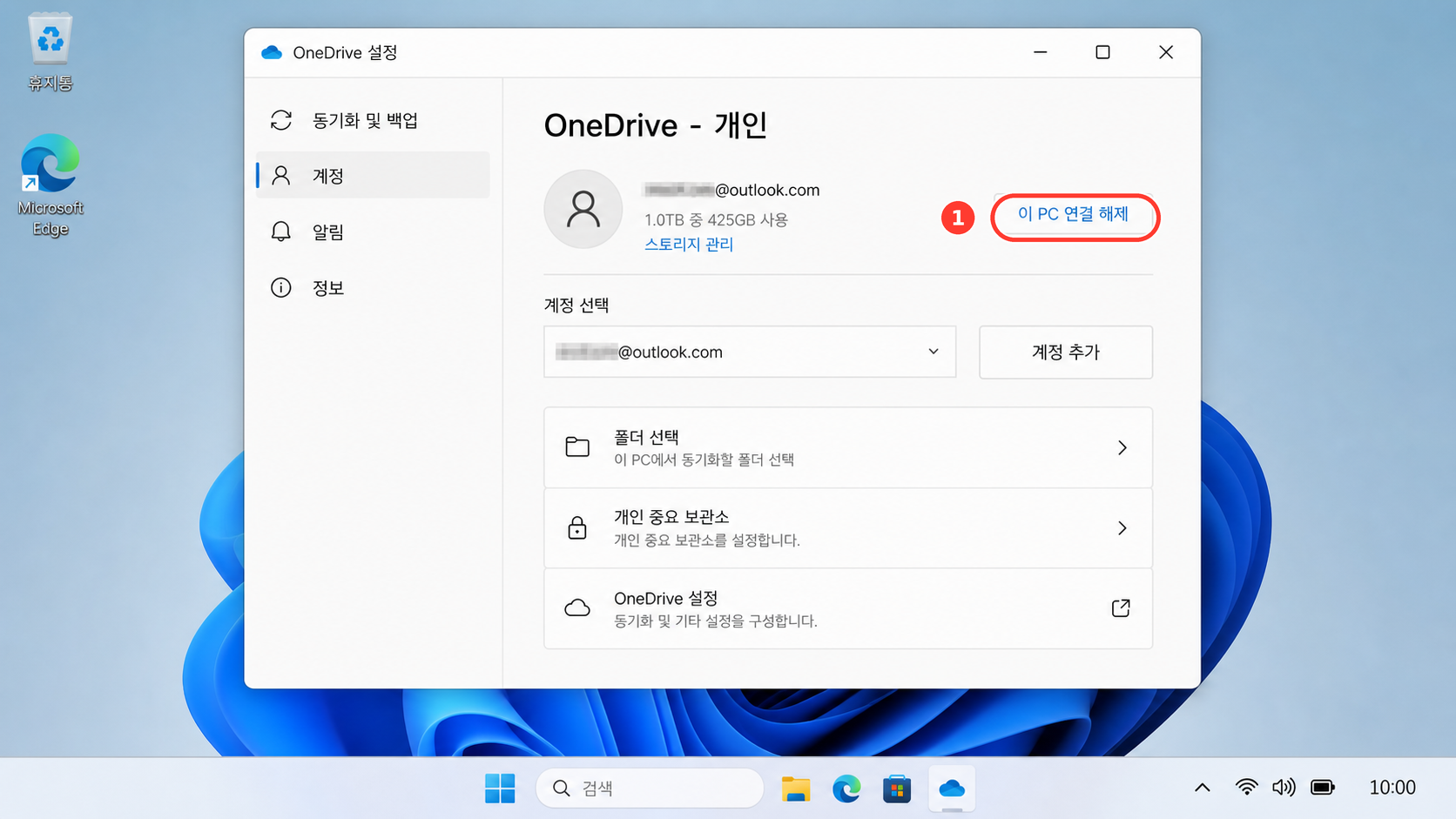Viewport: 1456px width, 819px height.
Task: Open OneDrive 설정 row
Action: tap(848, 608)
